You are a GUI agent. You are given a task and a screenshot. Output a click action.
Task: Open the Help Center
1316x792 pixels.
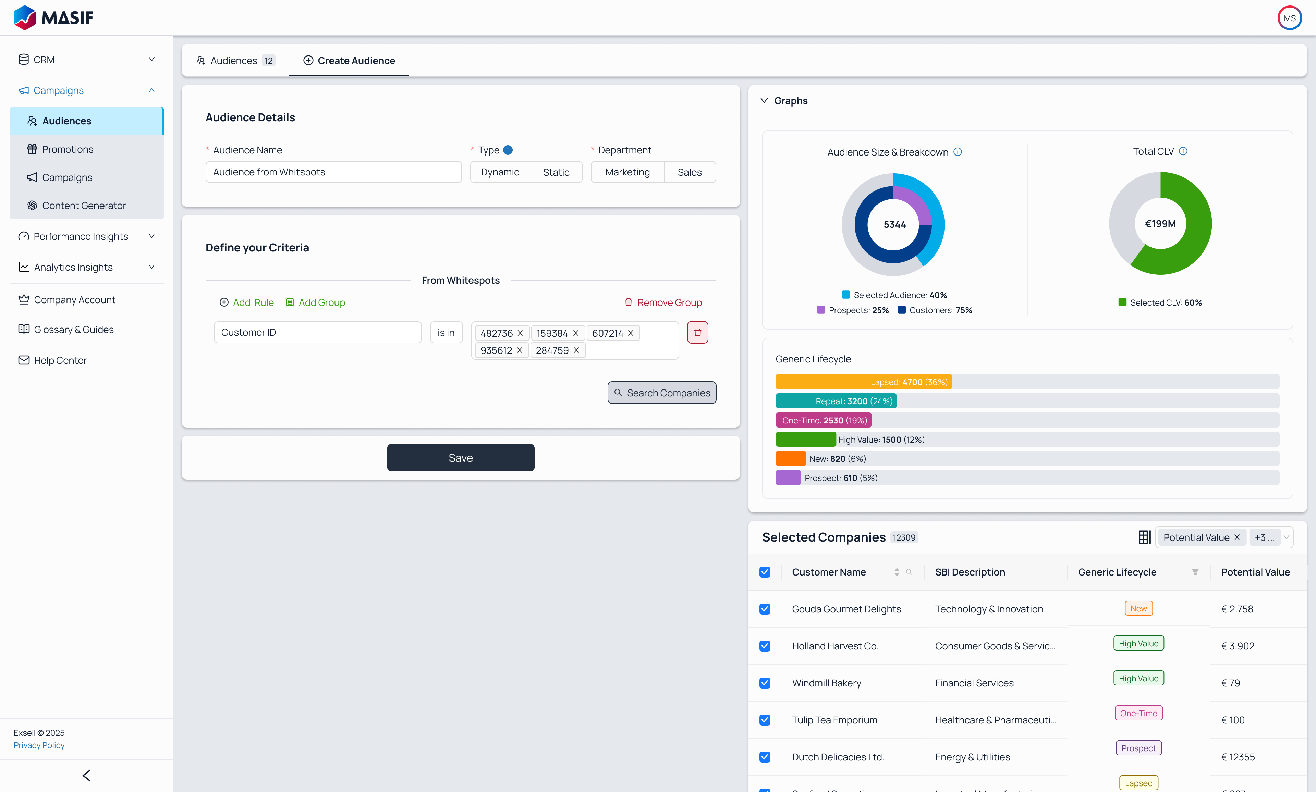tap(59, 360)
